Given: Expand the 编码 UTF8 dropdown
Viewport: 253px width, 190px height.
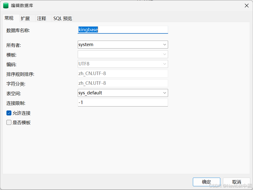Looking at the screenshot, I should click(x=123, y=64).
